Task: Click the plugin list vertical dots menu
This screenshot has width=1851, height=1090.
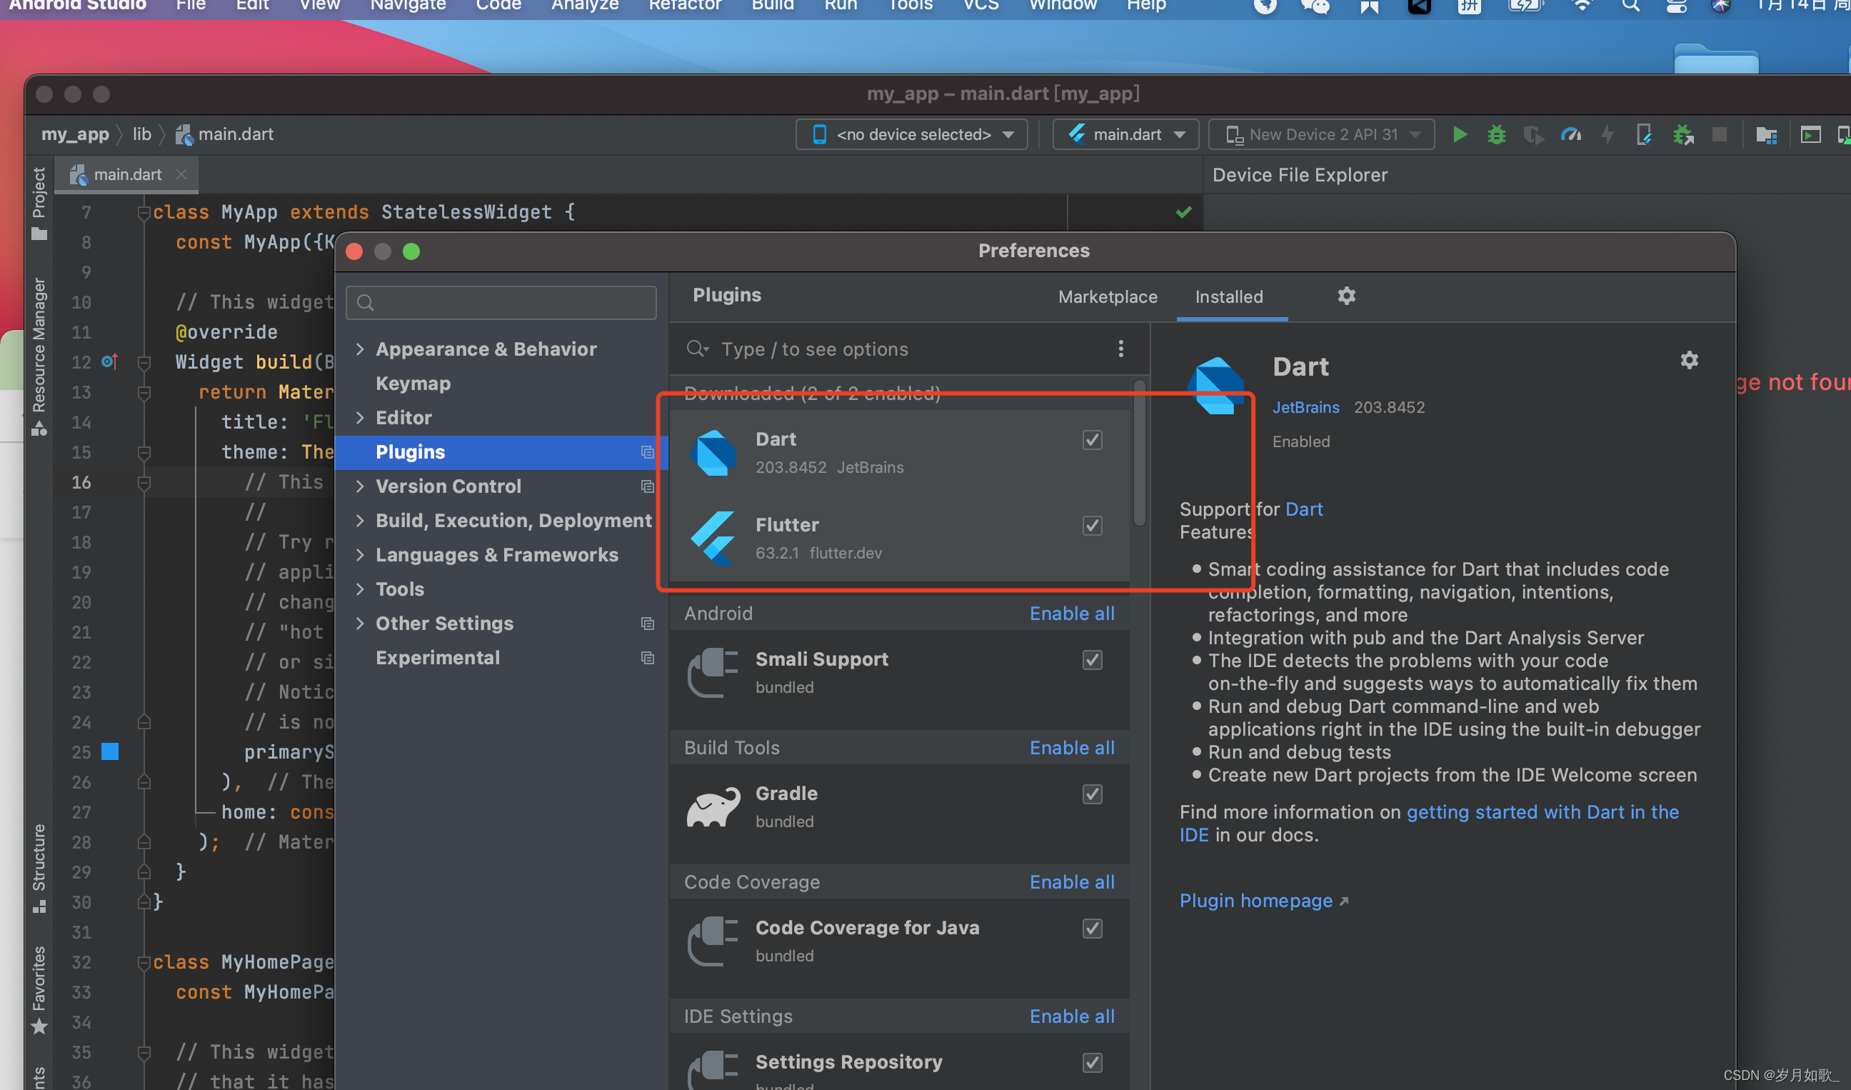Action: point(1120,349)
